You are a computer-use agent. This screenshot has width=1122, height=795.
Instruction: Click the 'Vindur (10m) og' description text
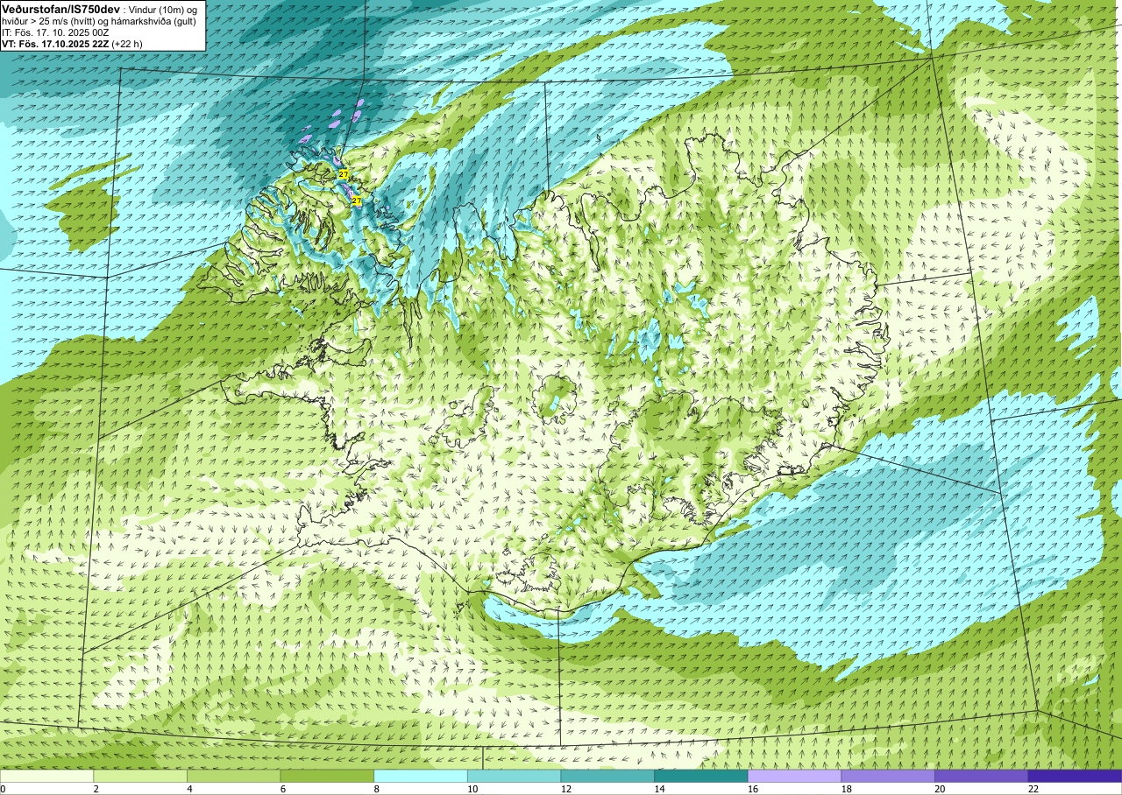point(164,9)
